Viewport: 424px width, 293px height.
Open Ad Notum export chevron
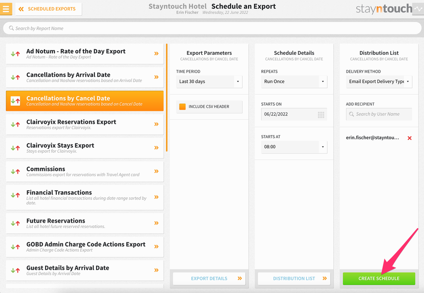(156, 53)
